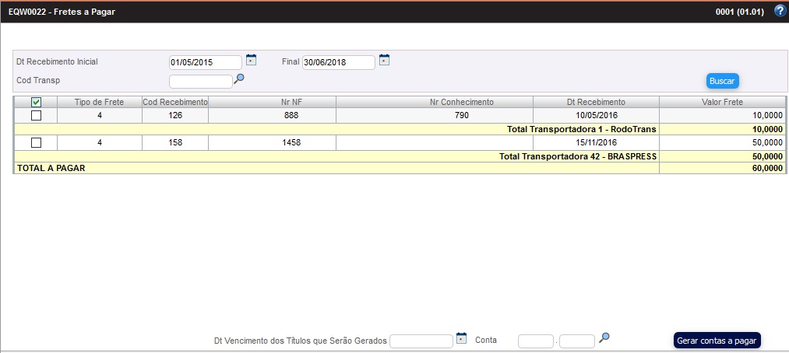This screenshot has width=789, height=353.
Task: Click the Dt Vencimento dos Títulos field
Action: (421, 341)
